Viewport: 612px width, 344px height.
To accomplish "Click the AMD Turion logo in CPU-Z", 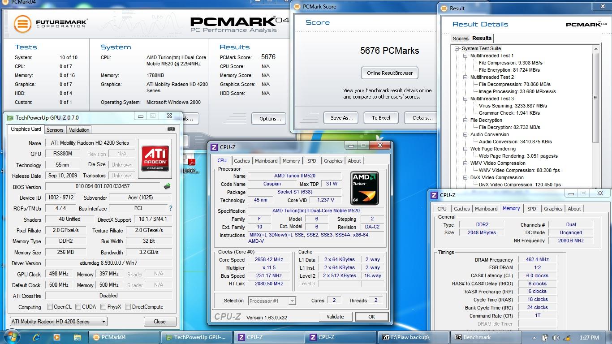I will (364, 188).
